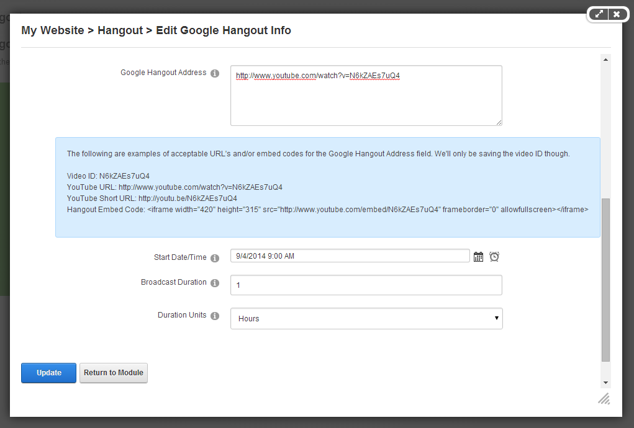
Task: Click the vertical scrollbar thumb
Action: click(x=605, y=280)
